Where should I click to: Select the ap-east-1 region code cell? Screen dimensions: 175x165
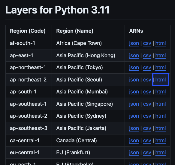pos(29,55)
